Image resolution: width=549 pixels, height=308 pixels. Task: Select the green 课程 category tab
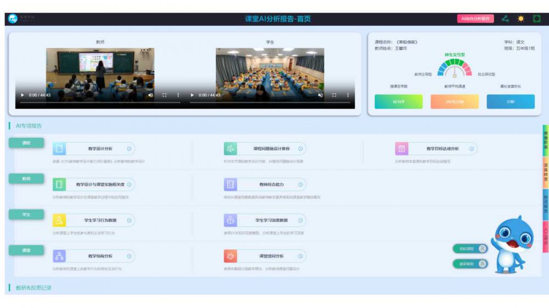(26, 143)
